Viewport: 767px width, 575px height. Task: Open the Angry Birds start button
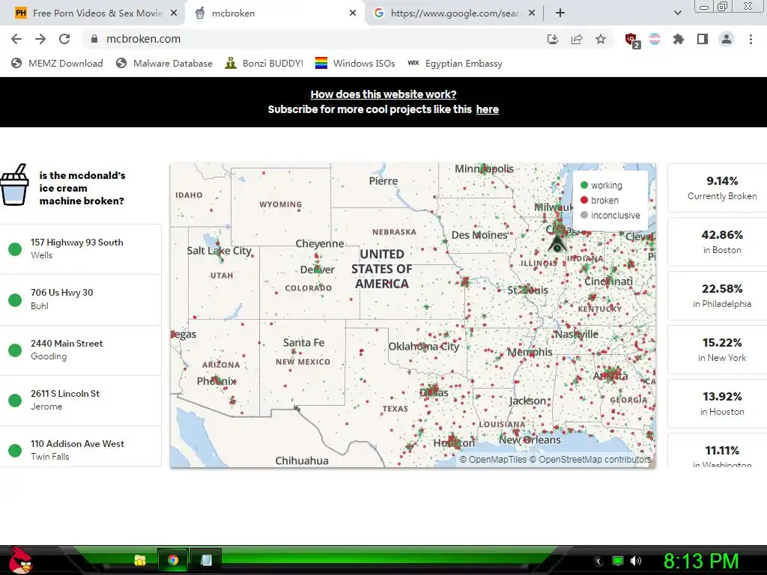pyautogui.click(x=19, y=560)
